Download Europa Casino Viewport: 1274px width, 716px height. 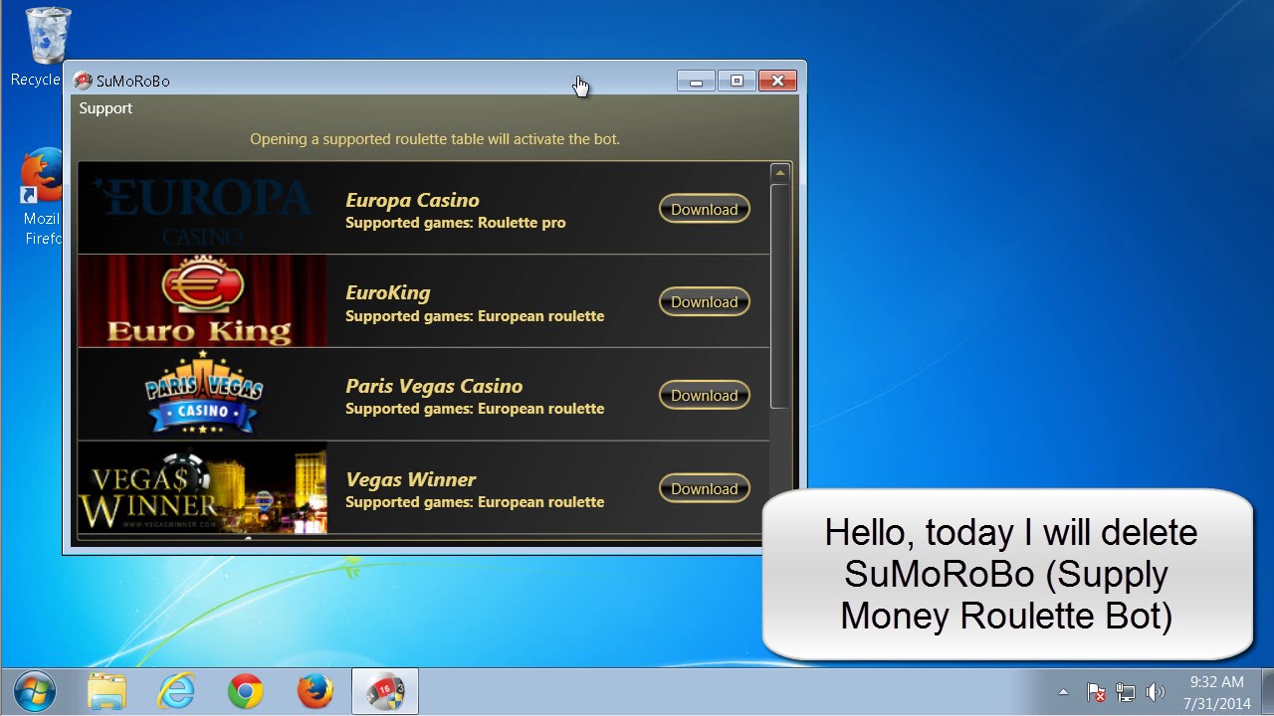click(704, 209)
